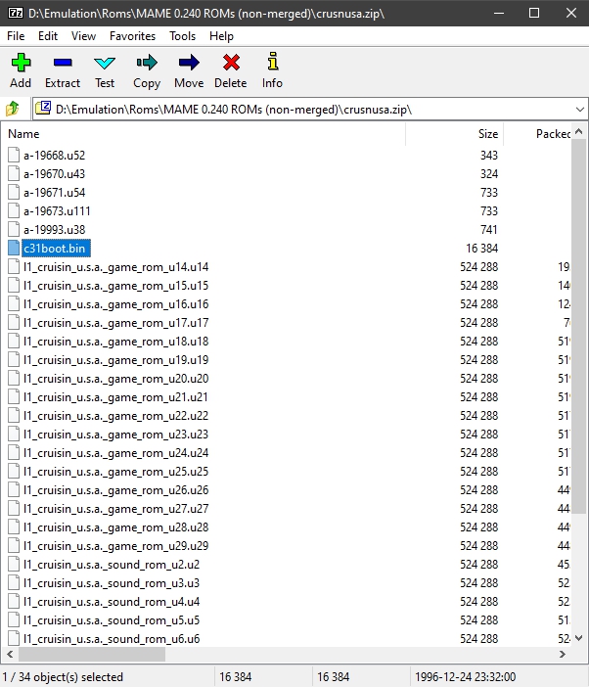This screenshot has height=687, width=589.
Task: Select l1_cruisin_u.s.a._sound_rom_u4.u4
Action: tap(112, 602)
